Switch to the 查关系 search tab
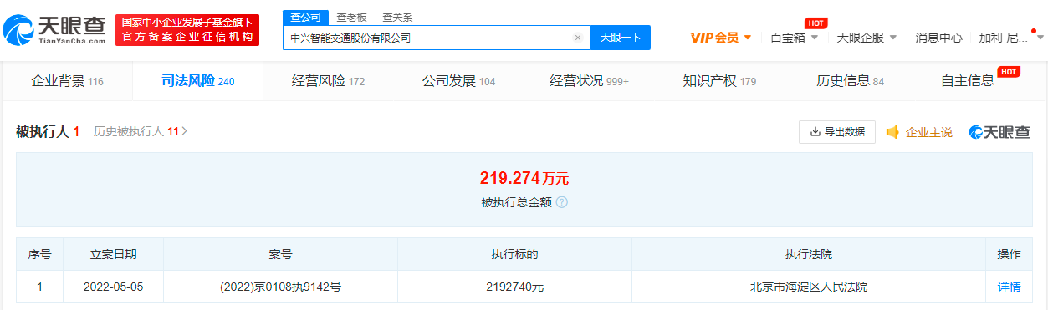This screenshot has height=310, width=1048. click(x=397, y=18)
